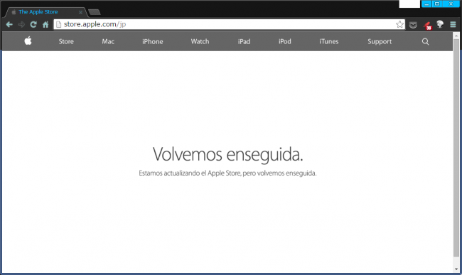Click the forward navigation arrow
Screen dimensions: 462x275
tap(21, 24)
